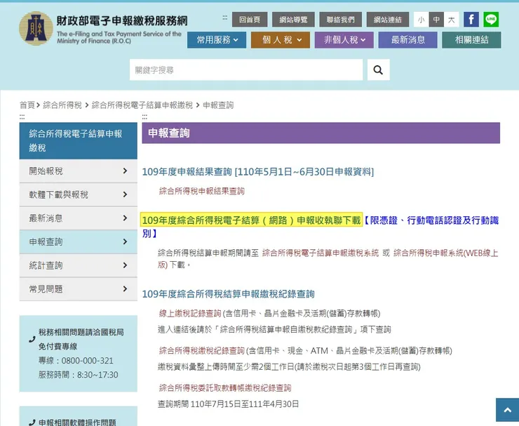Click the 關鍵字搜尋 search input field
The width and height of the screenshot is (519, 426).
(x=246, y=70)
